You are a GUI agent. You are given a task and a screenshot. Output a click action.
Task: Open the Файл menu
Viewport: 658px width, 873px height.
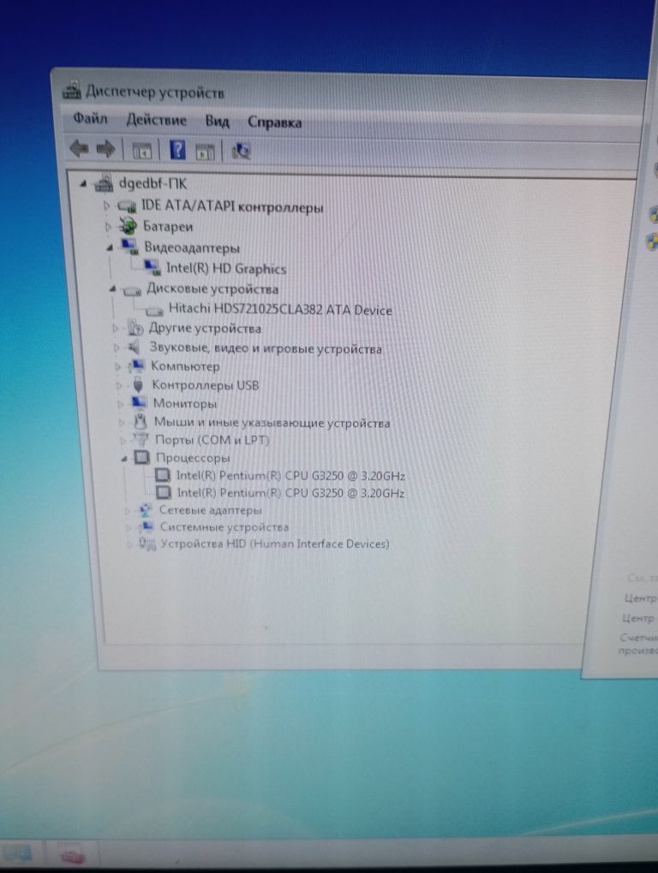(x=90, y=118)
